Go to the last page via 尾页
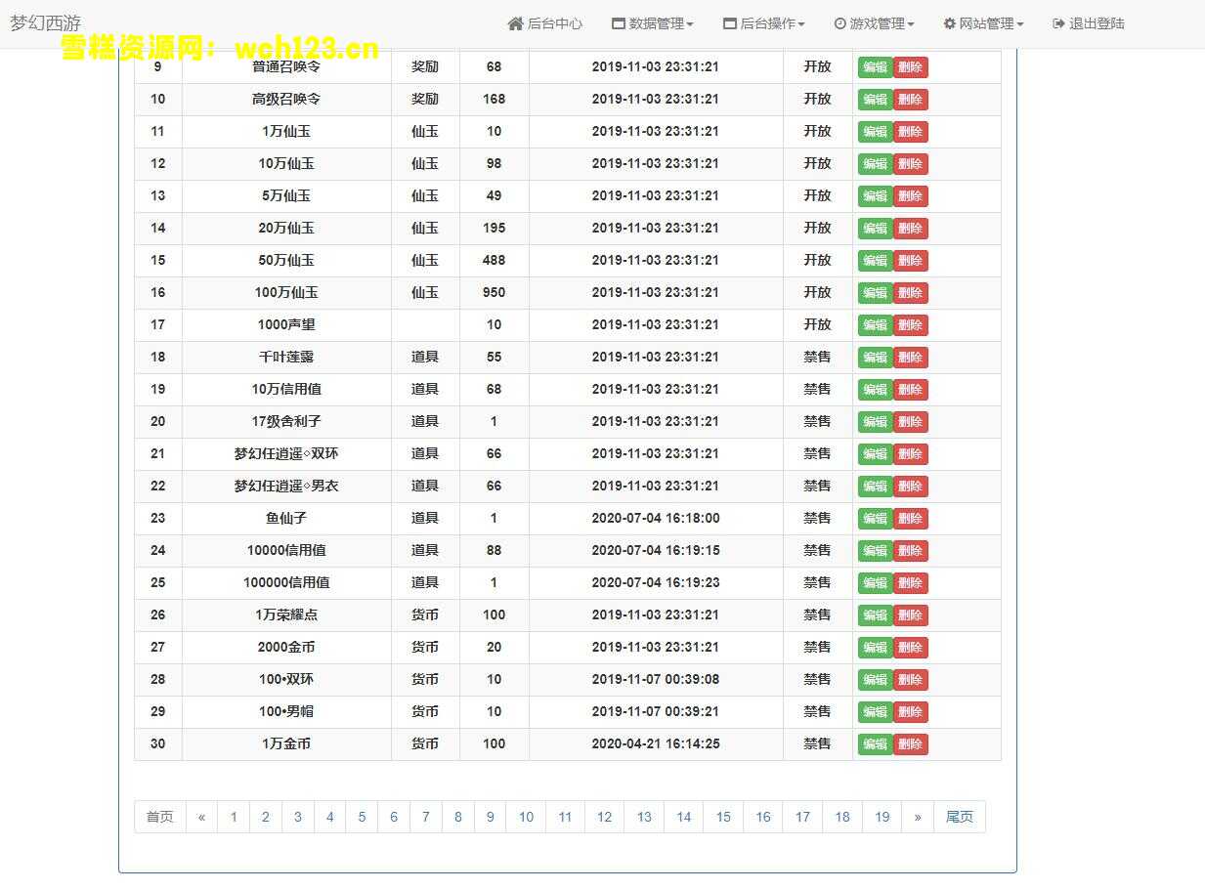 click(959, 817)
